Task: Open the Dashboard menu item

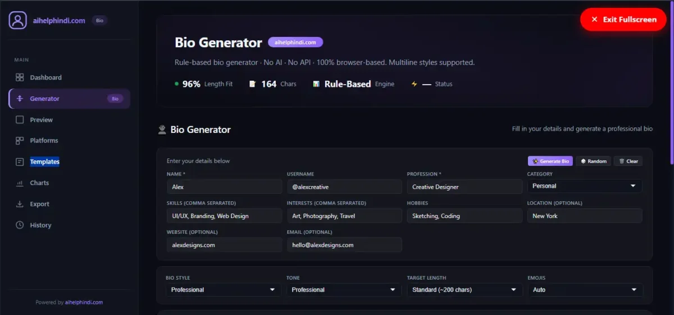Action: point(69,77)
